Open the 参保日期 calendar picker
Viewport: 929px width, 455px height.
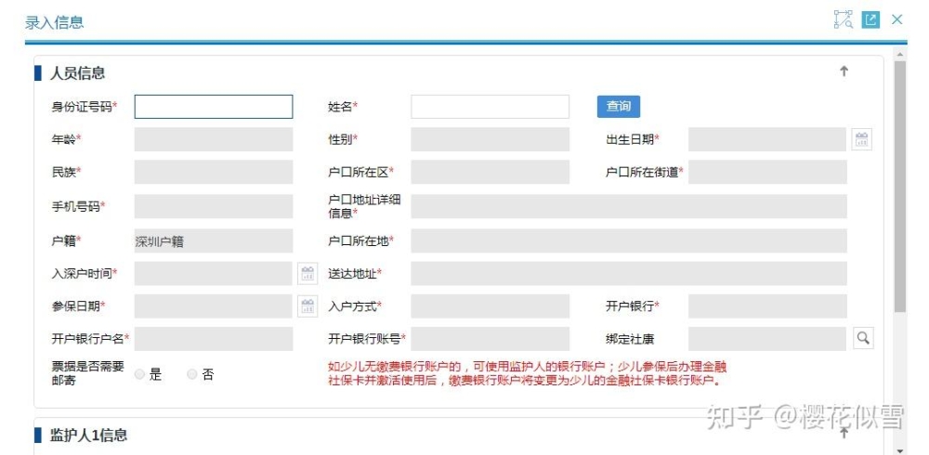(307, 306)
